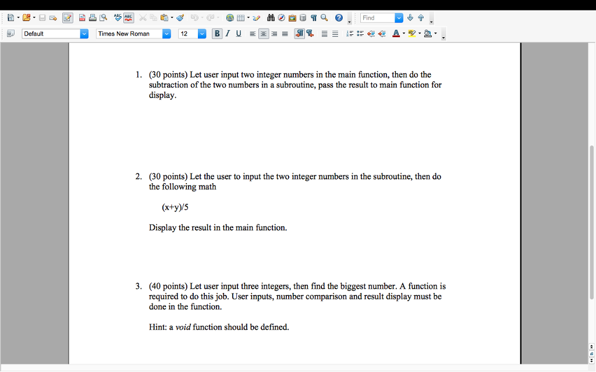Screen dimensions: 596x372
Task: Click the Redo arrow
Action: pos(210,18)
